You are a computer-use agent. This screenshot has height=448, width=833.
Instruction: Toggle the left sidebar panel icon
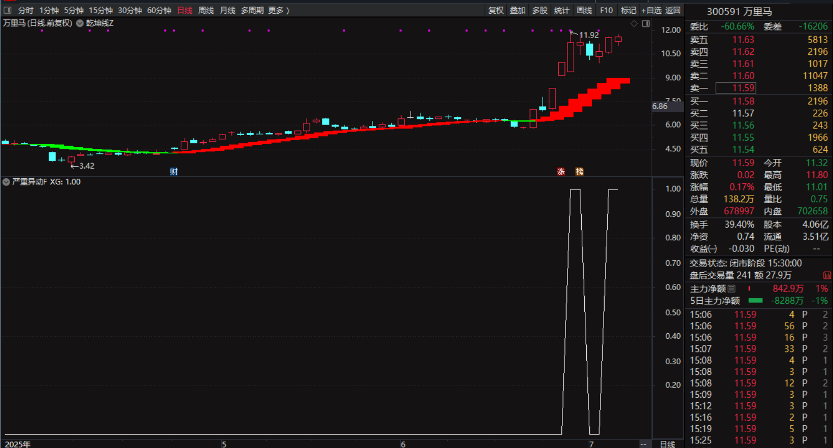point(8,10)
